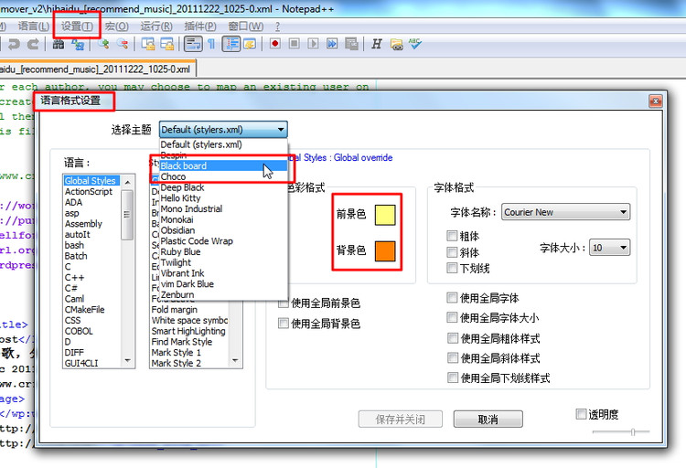Click the 保存并关闭 button
The width and height of the screenshot is (686, 468).
pyautogui.click(x=400, y=420)
